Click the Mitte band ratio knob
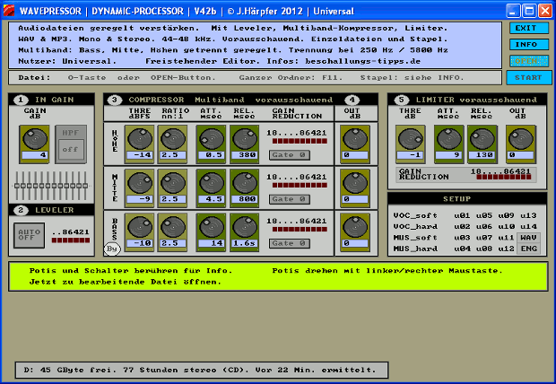The height and width of the screenshot is (384, 556). click(173, 183)
